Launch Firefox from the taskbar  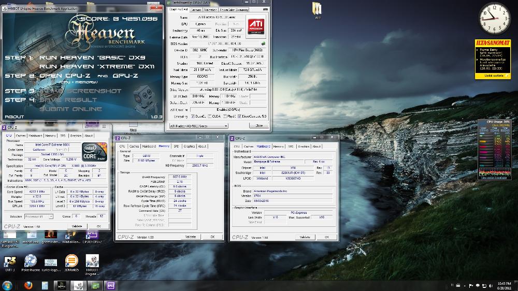tap(28, 285)
